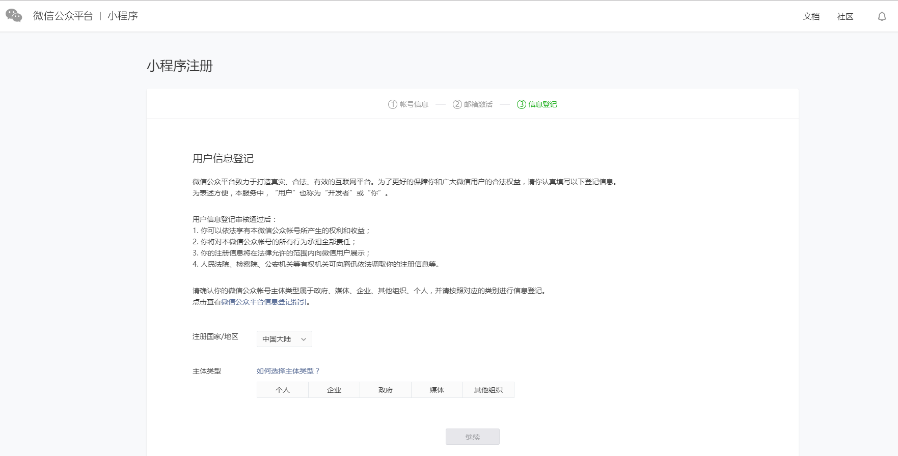Click the WeChat logo icon
The width and height of the screenshot is (898, 456).
(14, 16)
